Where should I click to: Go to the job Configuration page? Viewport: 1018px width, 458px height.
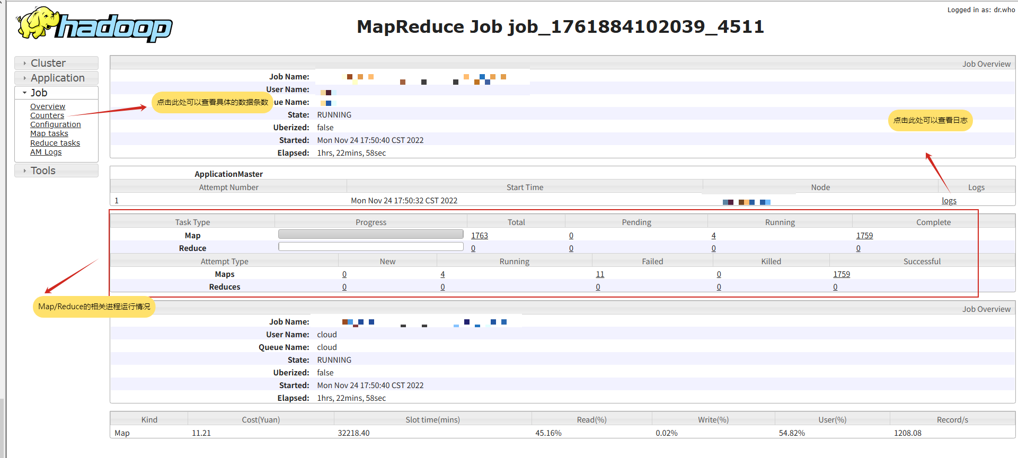click(56, 124)
